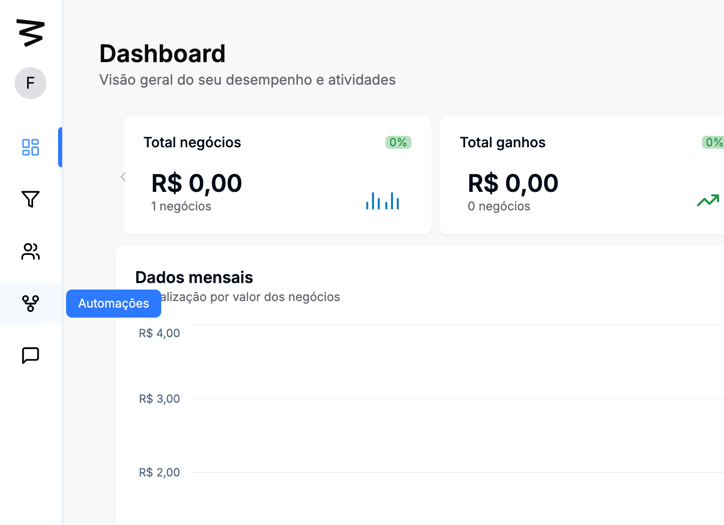
Task: Open the funnel pipeline page
Action: [x=31, y=199]
